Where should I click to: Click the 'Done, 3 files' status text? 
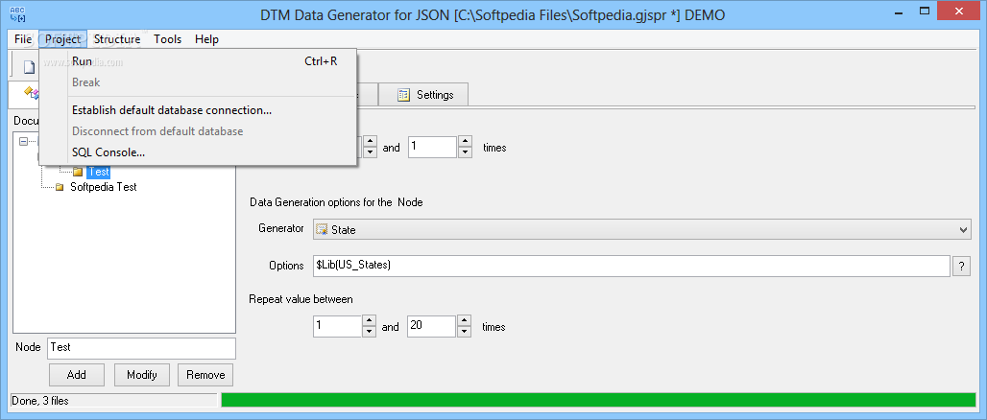(x=39, y=401)
